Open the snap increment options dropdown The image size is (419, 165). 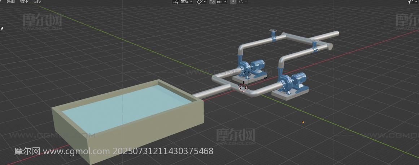[x=222, y=1]
